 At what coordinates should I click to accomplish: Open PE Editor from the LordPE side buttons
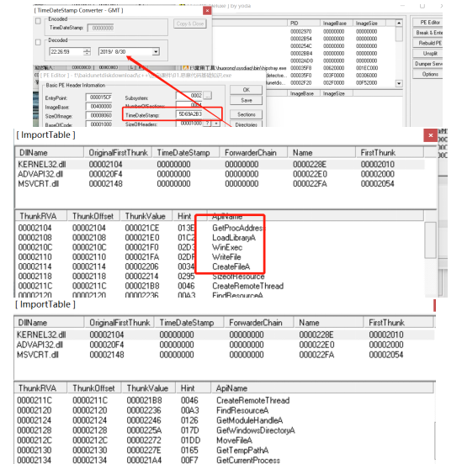(428, 23)
